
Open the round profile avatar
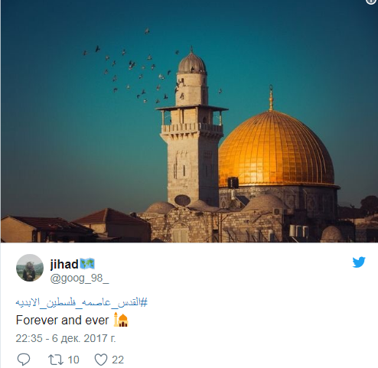pos(30,268)
